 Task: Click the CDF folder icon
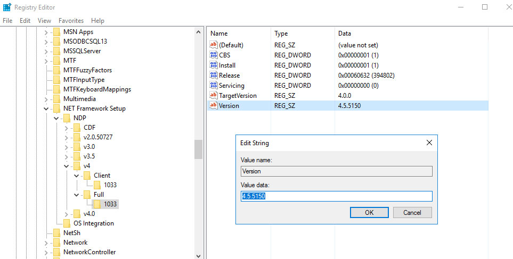pos(77,128)
